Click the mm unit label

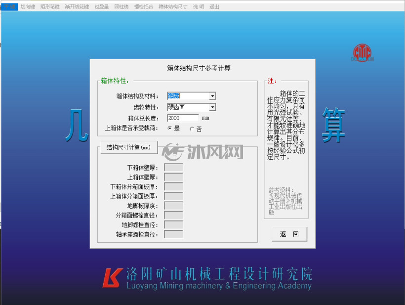205,118
